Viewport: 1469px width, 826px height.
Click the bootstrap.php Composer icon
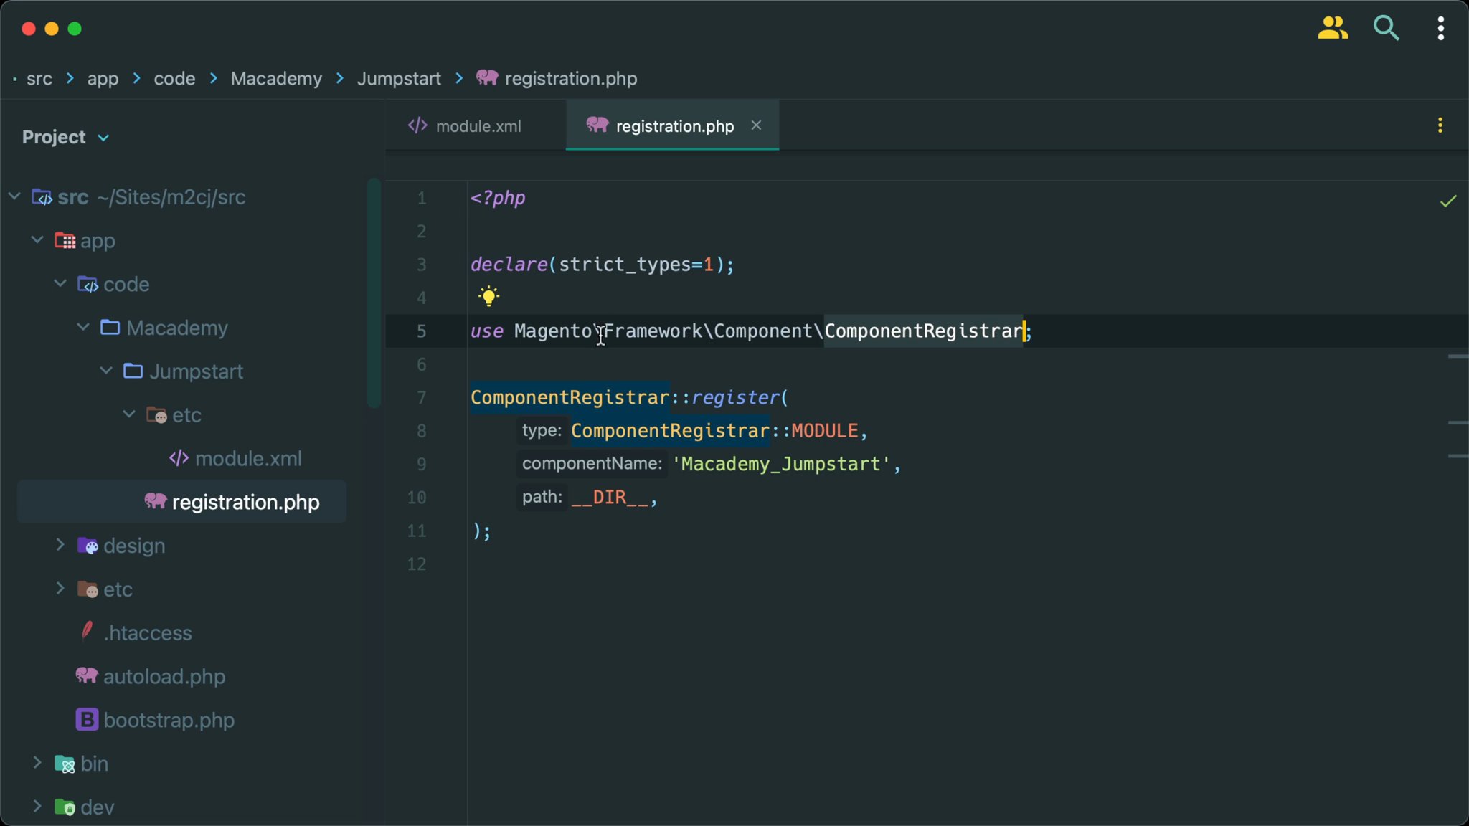[86, 719]
